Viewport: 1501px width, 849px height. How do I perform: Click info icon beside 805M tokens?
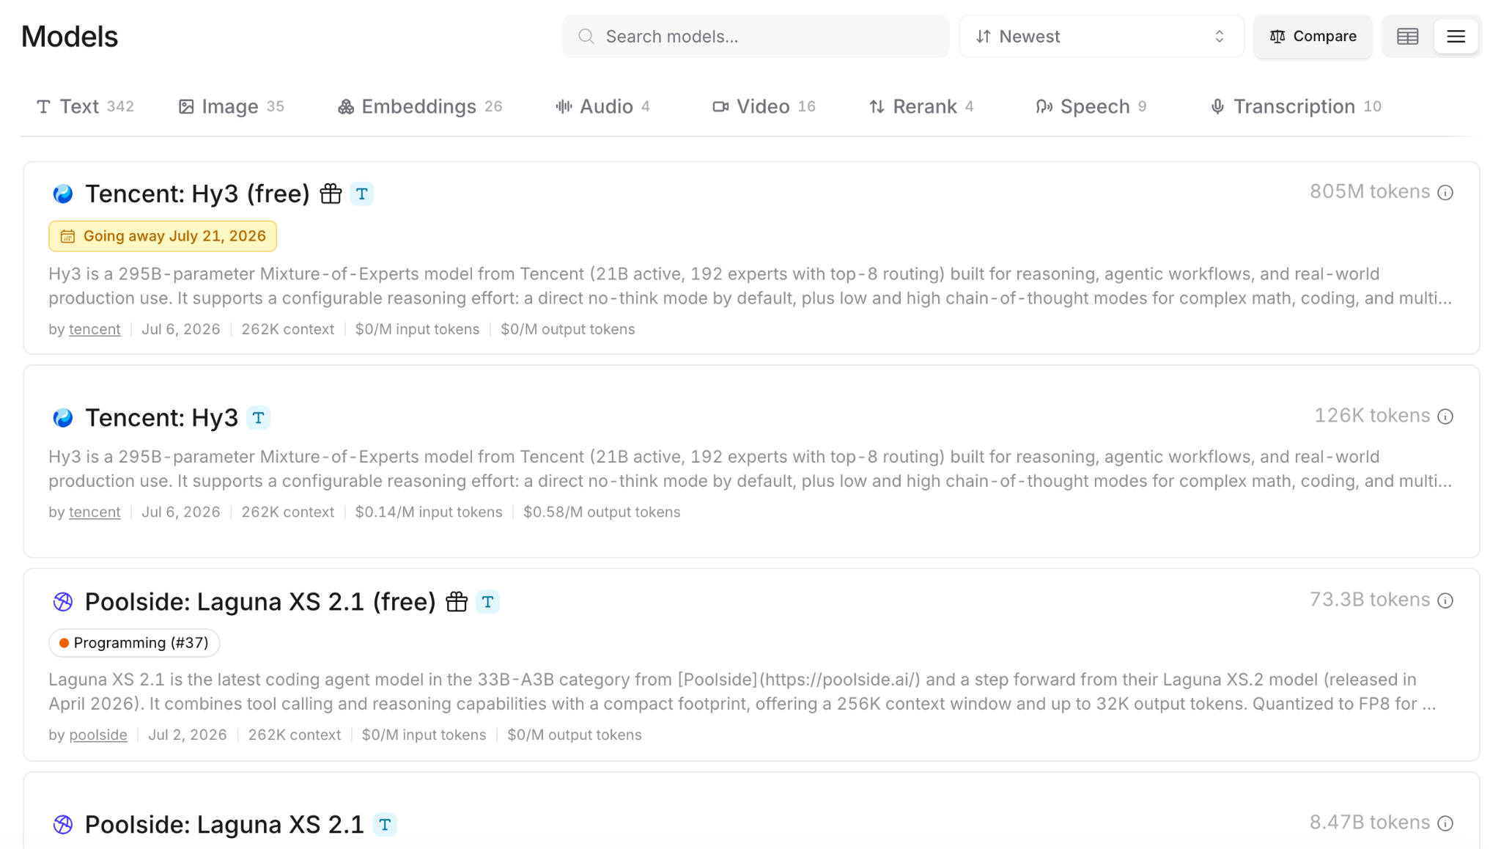coord(1445,192)
